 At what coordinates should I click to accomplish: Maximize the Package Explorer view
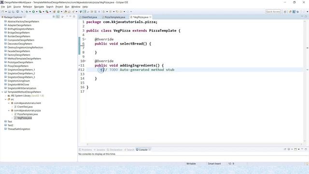click(x=74, y=17)
